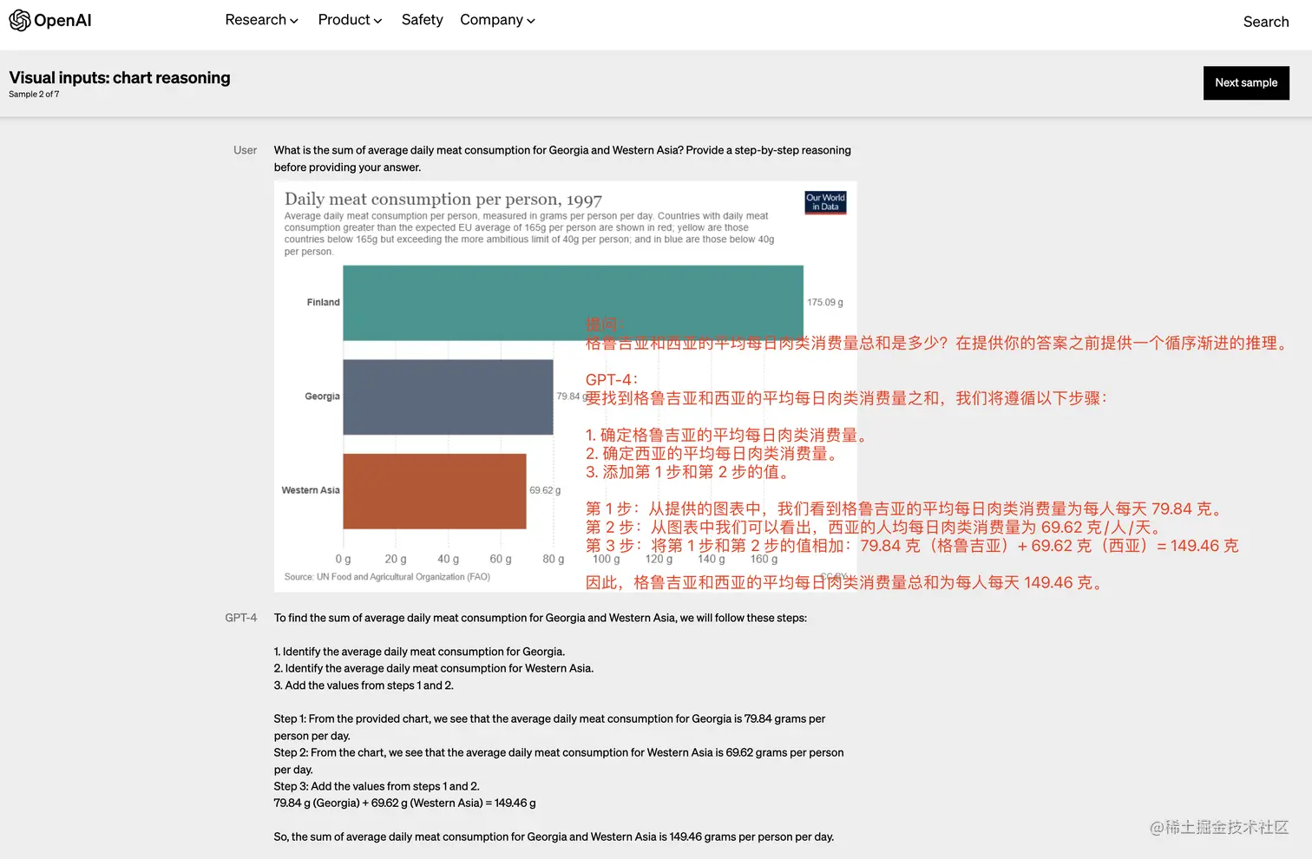Click the 'Western Asia' axis label
Screen dimensions: 1312x859
pyautogui.click(x=311, y=490)
